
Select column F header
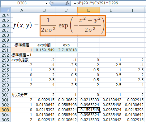133,10
